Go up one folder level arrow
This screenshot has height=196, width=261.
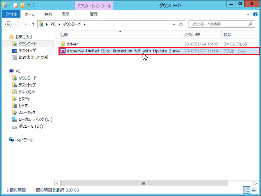coord(33,25)
